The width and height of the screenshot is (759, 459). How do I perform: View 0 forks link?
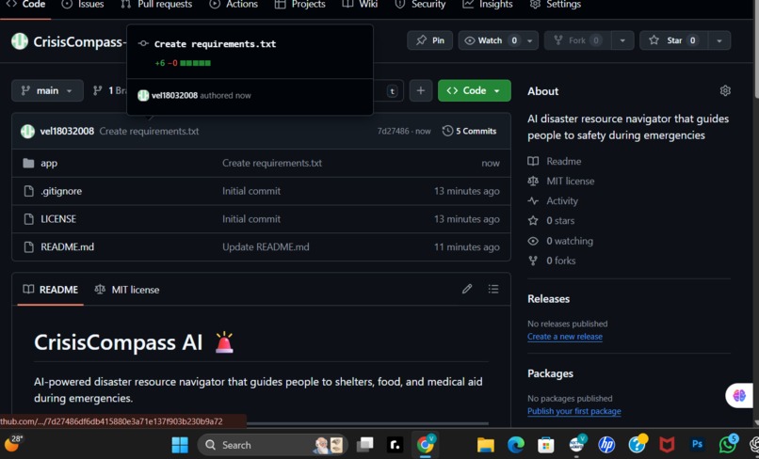pyautogui.click(x=552, y=261)
